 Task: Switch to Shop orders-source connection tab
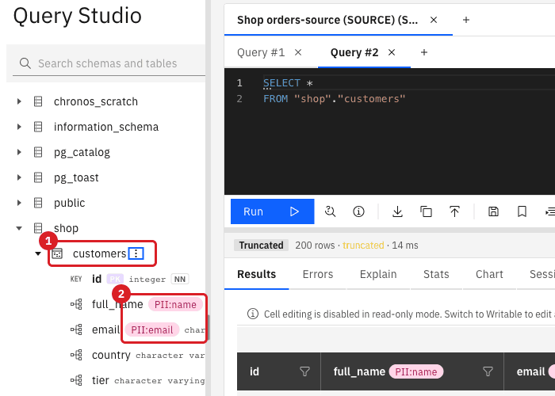click(x=327, y=20)
